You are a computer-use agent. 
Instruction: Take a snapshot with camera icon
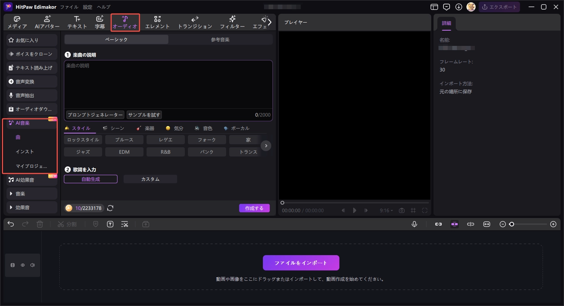point(402,210)
